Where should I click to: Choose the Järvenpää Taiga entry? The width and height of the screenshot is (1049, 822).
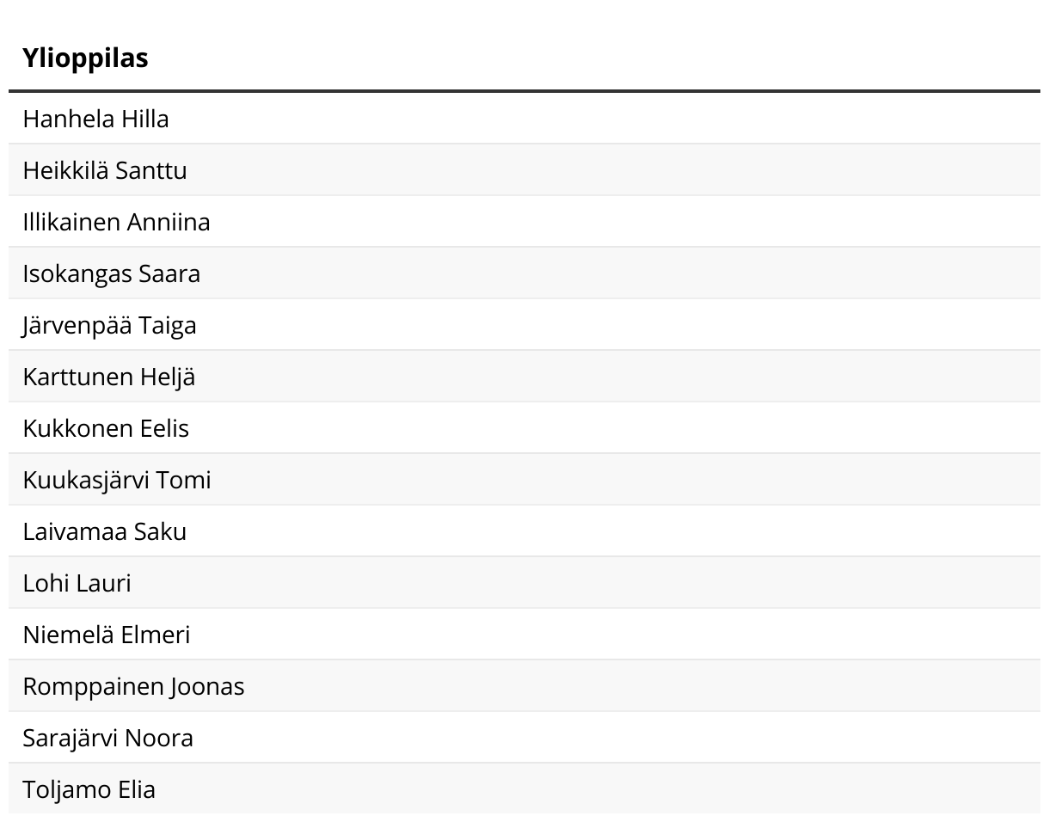coord(109,325)
